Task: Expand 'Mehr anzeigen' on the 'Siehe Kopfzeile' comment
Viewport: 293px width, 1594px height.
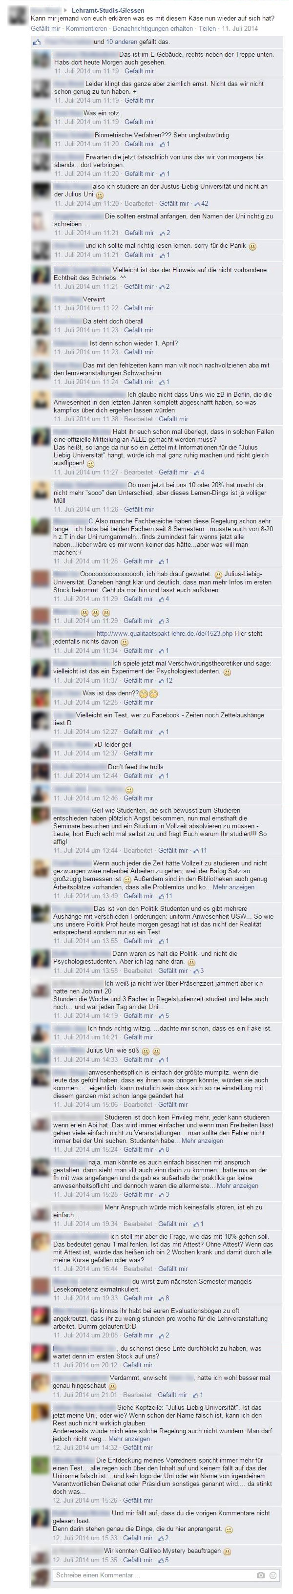Action: tap(129, 1439)
